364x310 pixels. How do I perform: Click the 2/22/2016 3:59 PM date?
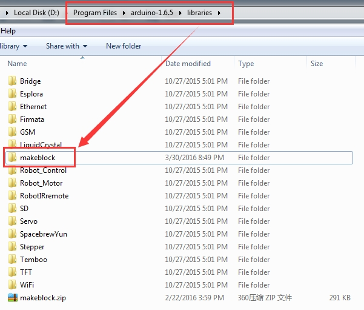(194, 298)
